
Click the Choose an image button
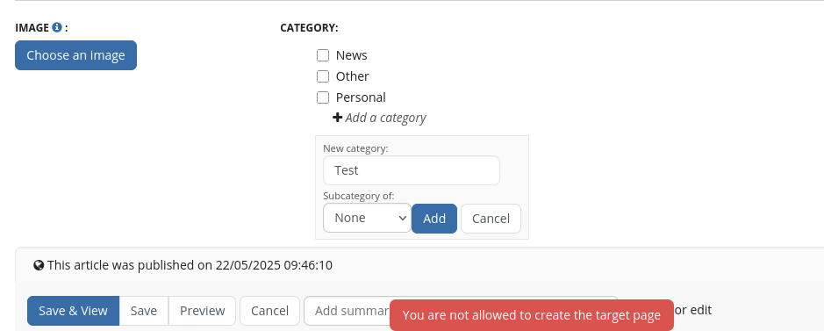pos(75,55)
